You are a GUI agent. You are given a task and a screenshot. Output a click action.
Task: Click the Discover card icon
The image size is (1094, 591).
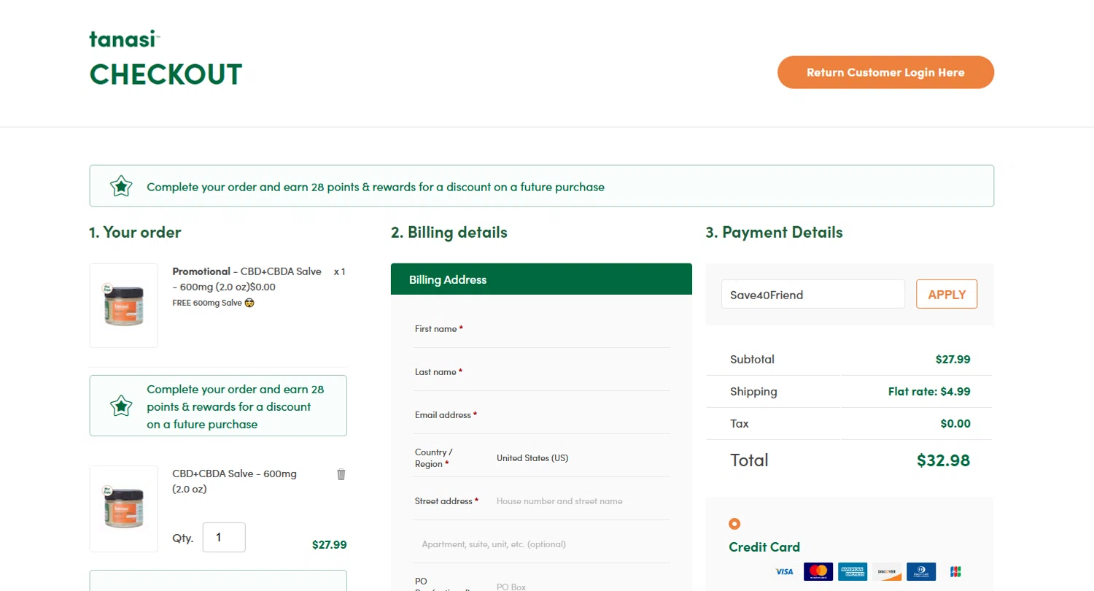[887, 572]
